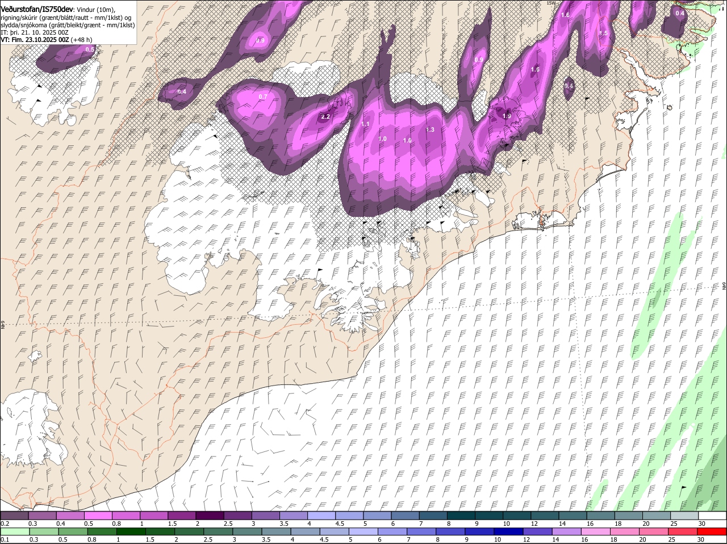Select upper legend swatch labeled 14

pyautogui.click(x=573, y=516)
